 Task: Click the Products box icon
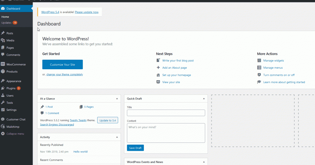click(x=3, y=71)
